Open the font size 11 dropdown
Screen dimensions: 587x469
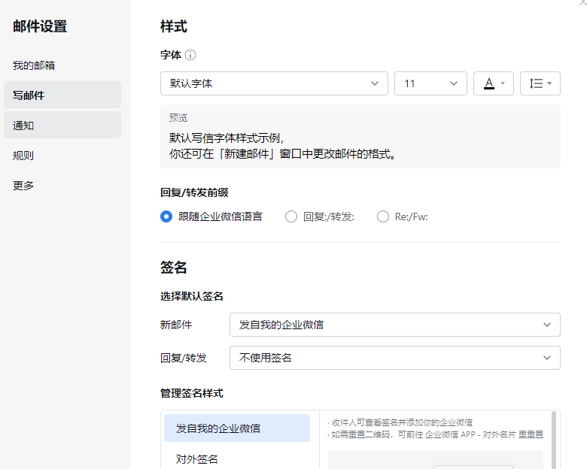click(430, 83)
